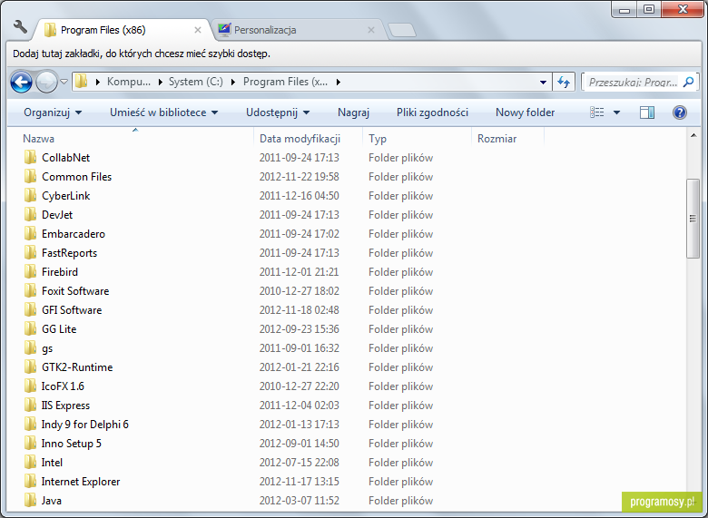This screenshot has height=518, width=708.
Task: Click the bookmarks bar hint text
Action: [x=142, y=54]
